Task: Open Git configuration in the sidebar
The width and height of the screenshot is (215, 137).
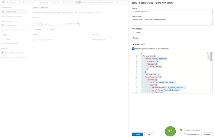Action: click(x=11, y=25)
